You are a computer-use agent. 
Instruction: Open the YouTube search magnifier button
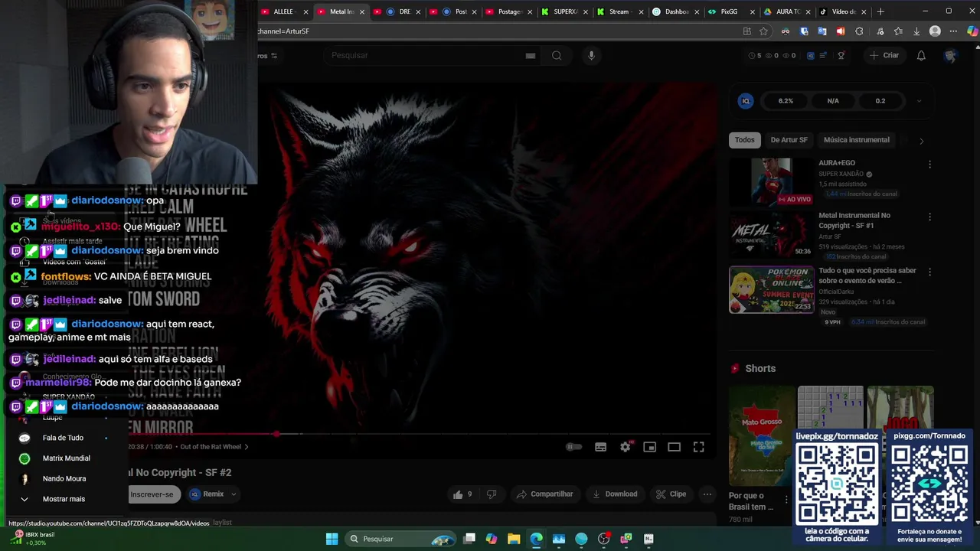click(557, 55)
